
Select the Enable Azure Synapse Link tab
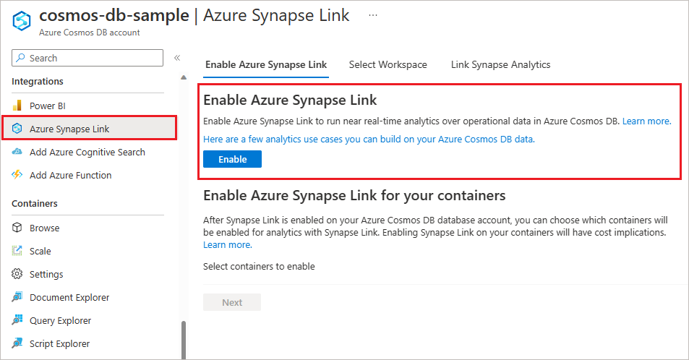pyautogui.click(x=266, y=64)
